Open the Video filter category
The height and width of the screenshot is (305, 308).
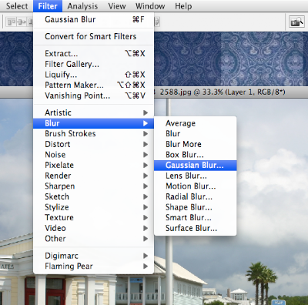point(93,228)
